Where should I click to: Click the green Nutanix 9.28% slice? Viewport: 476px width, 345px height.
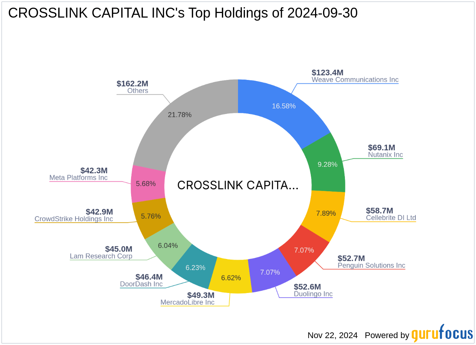click(327, 164)
